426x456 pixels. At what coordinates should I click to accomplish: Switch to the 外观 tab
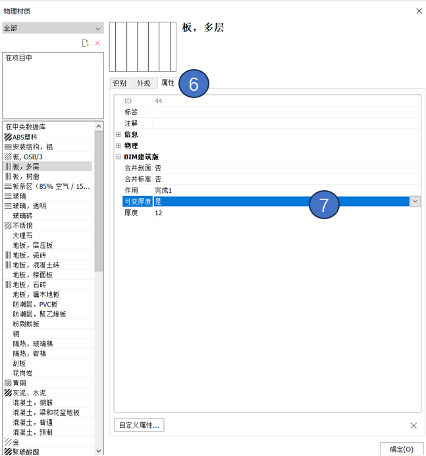click(143, 84)
